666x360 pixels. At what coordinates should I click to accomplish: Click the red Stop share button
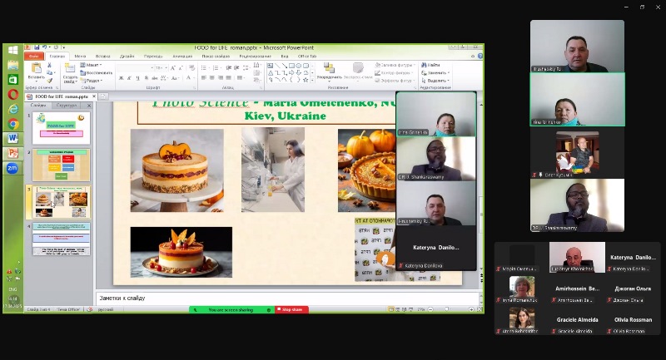(292, 309)
